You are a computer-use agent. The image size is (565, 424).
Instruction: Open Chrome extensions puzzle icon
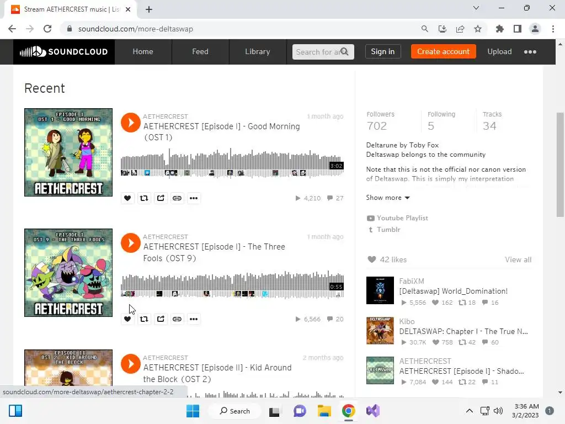[499, 29]
